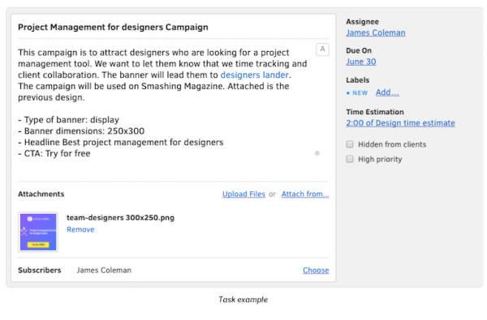Open the James Coleman assignee selector

(376, 33)
